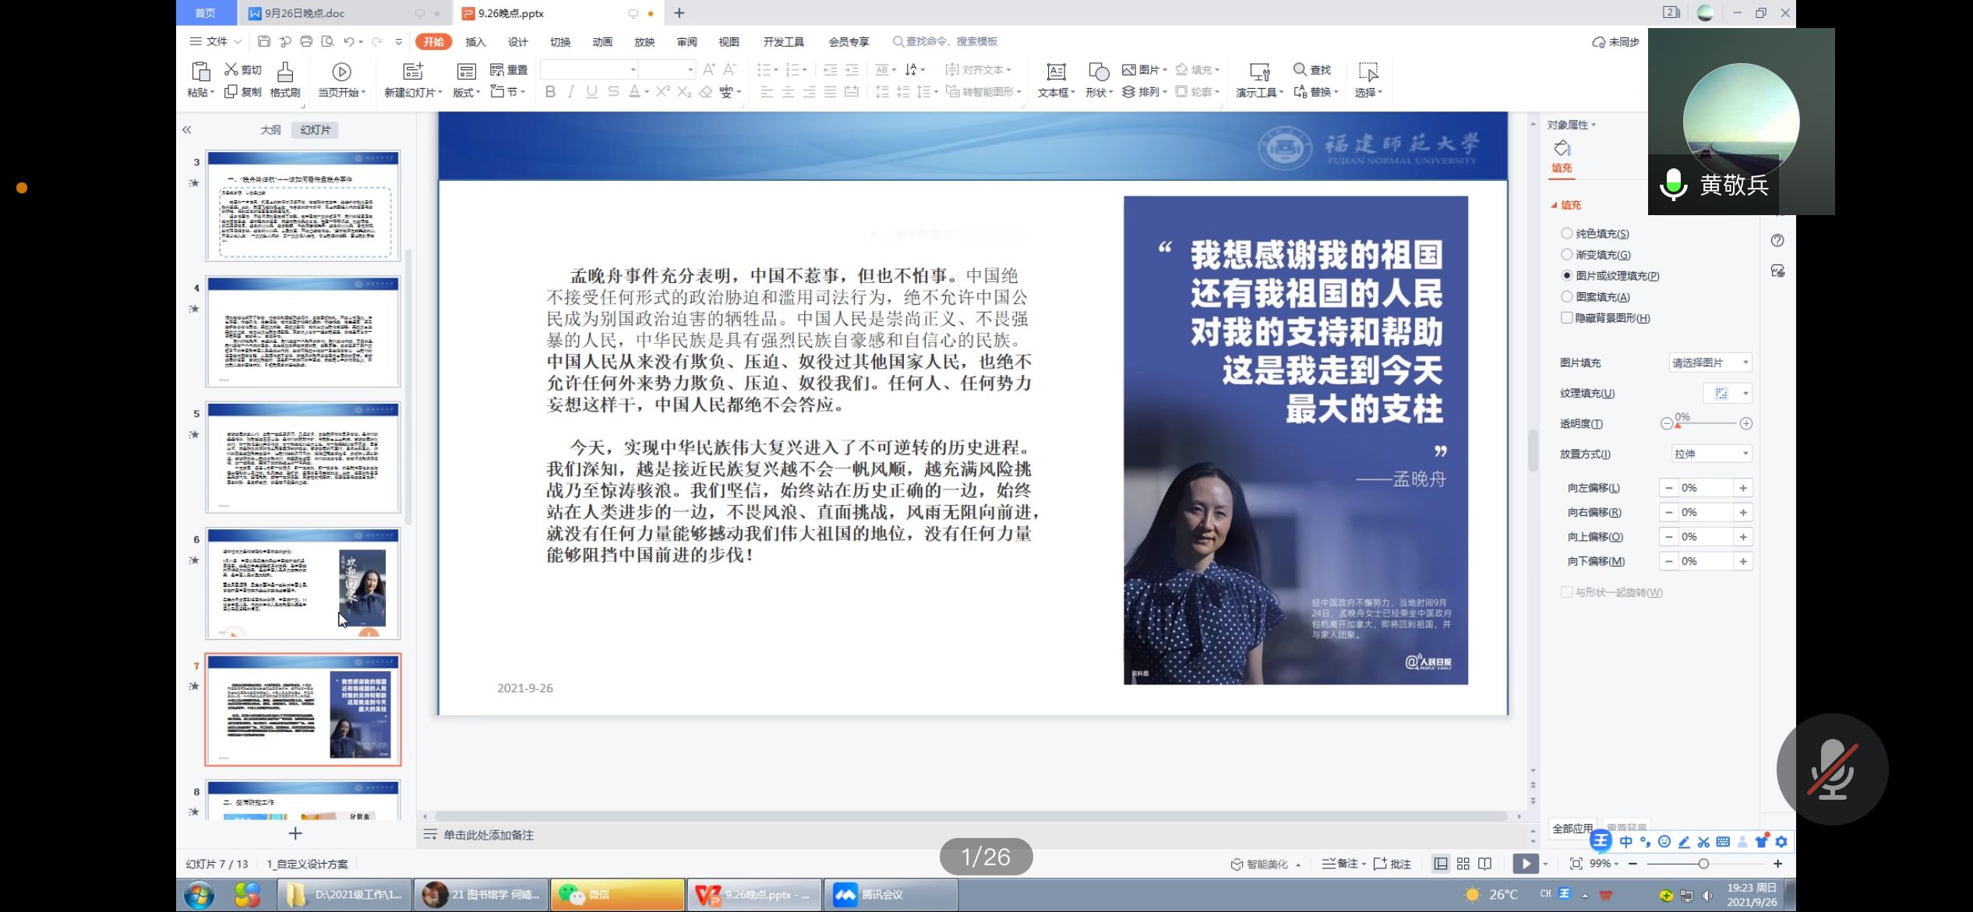Select slide 6 thumbnail in panel
The height and width of the screenshot is (912, 1973).
click(303, 584)
